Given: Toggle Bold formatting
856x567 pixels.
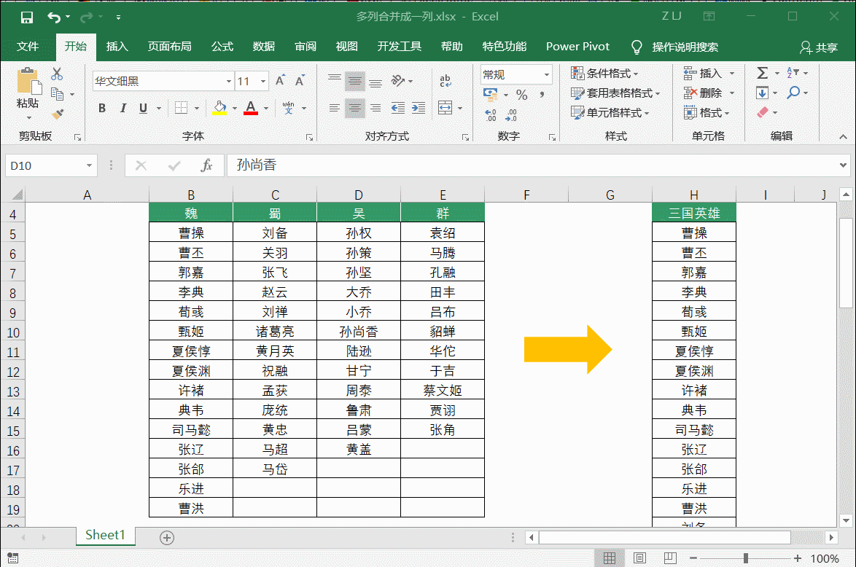Looking at the screenshot, I should coord(102,108).
